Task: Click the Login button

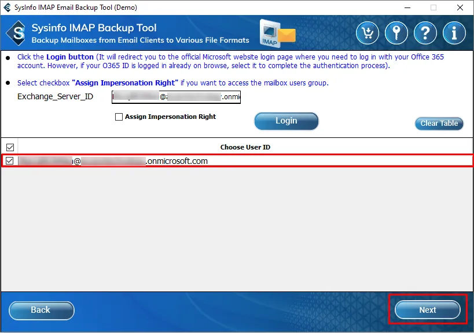Action: pos(286,121)
